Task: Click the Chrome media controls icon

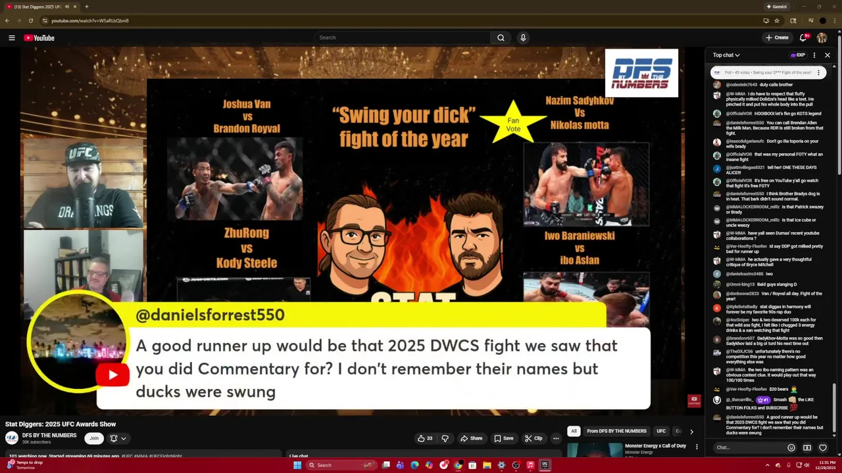Action: point(811,20)
